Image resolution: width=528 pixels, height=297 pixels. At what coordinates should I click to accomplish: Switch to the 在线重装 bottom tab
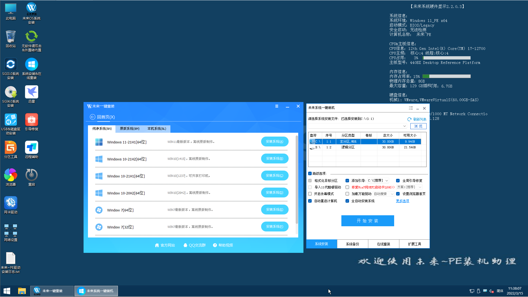tap(384, 244)
